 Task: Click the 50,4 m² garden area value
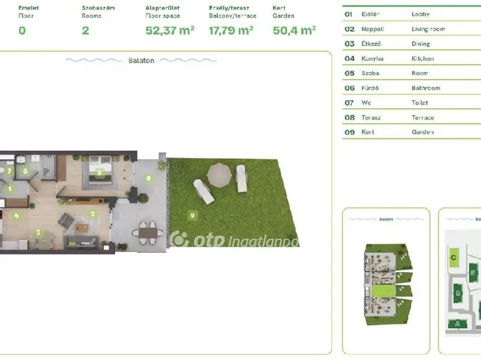[x=295, y=31]
